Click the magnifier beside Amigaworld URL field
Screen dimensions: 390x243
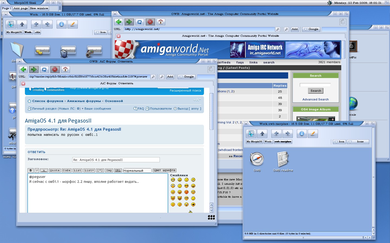tap(278, 29)
